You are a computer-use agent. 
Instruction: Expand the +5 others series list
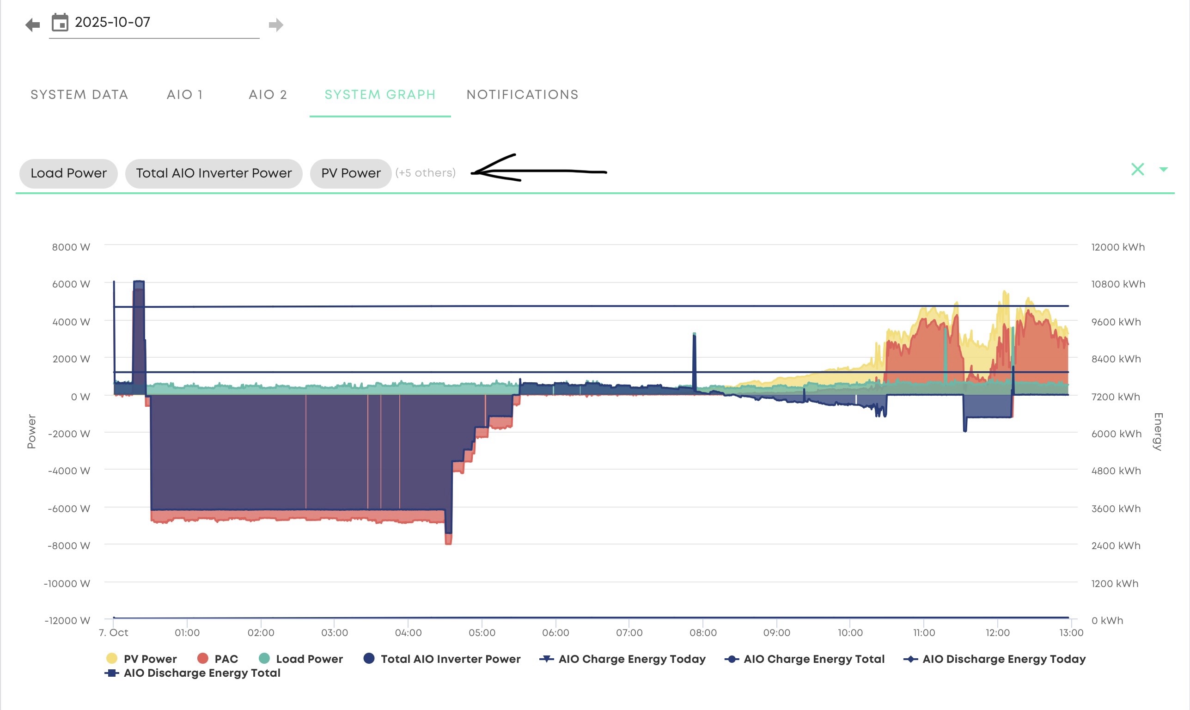[425, 173]
